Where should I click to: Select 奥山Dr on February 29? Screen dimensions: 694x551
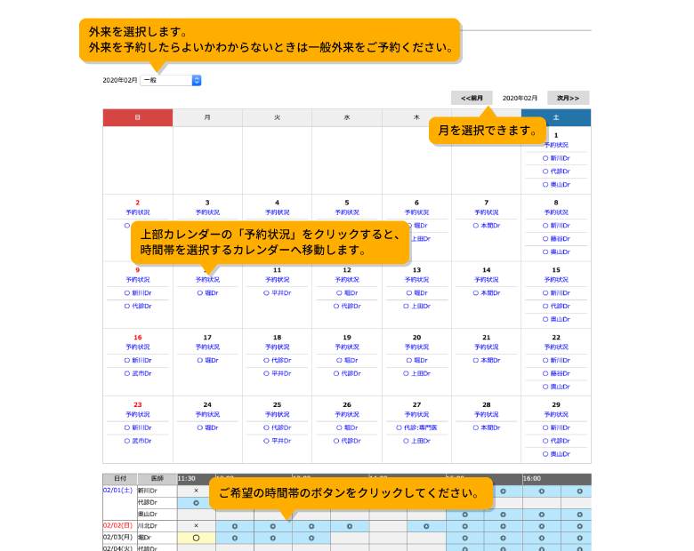point(556,454)
